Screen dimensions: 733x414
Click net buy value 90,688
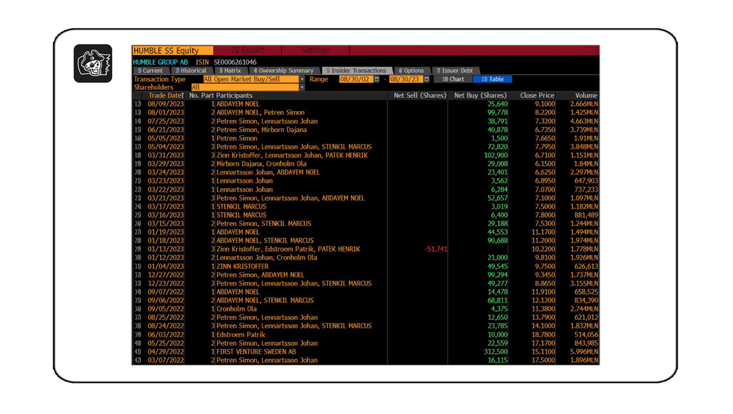[x=497, y=240]
